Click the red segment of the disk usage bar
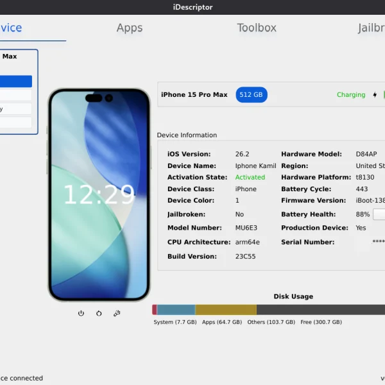 pyautogui.click(x=155, y=310)
